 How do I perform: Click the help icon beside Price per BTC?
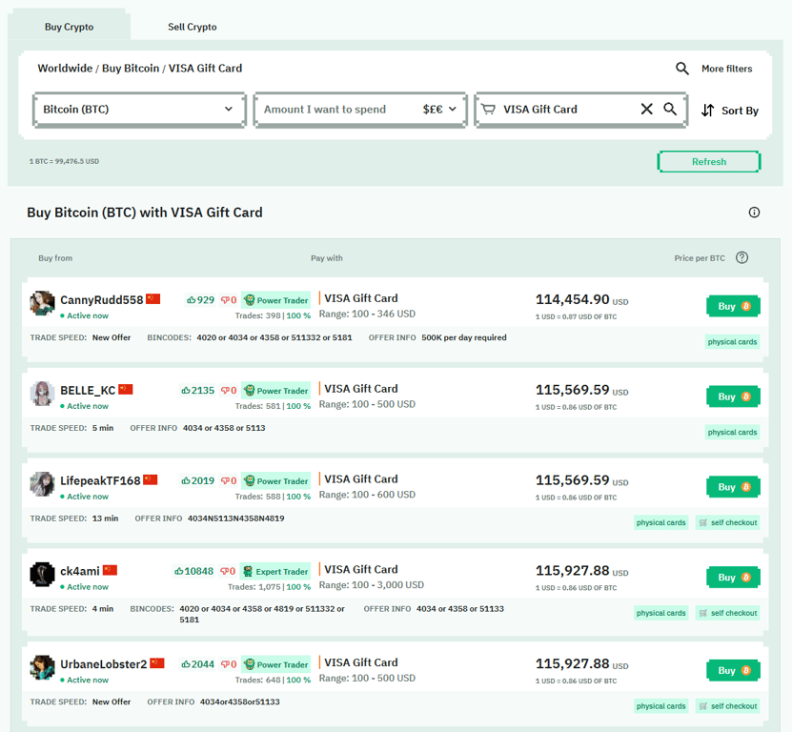[x=741, y=257]
